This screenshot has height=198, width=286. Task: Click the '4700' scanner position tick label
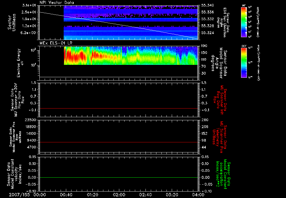tap(32, 147)
